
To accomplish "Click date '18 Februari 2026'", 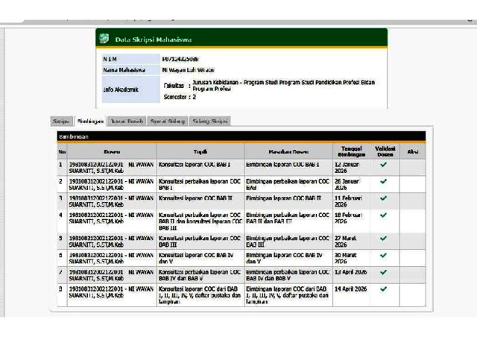I will 349,218.
